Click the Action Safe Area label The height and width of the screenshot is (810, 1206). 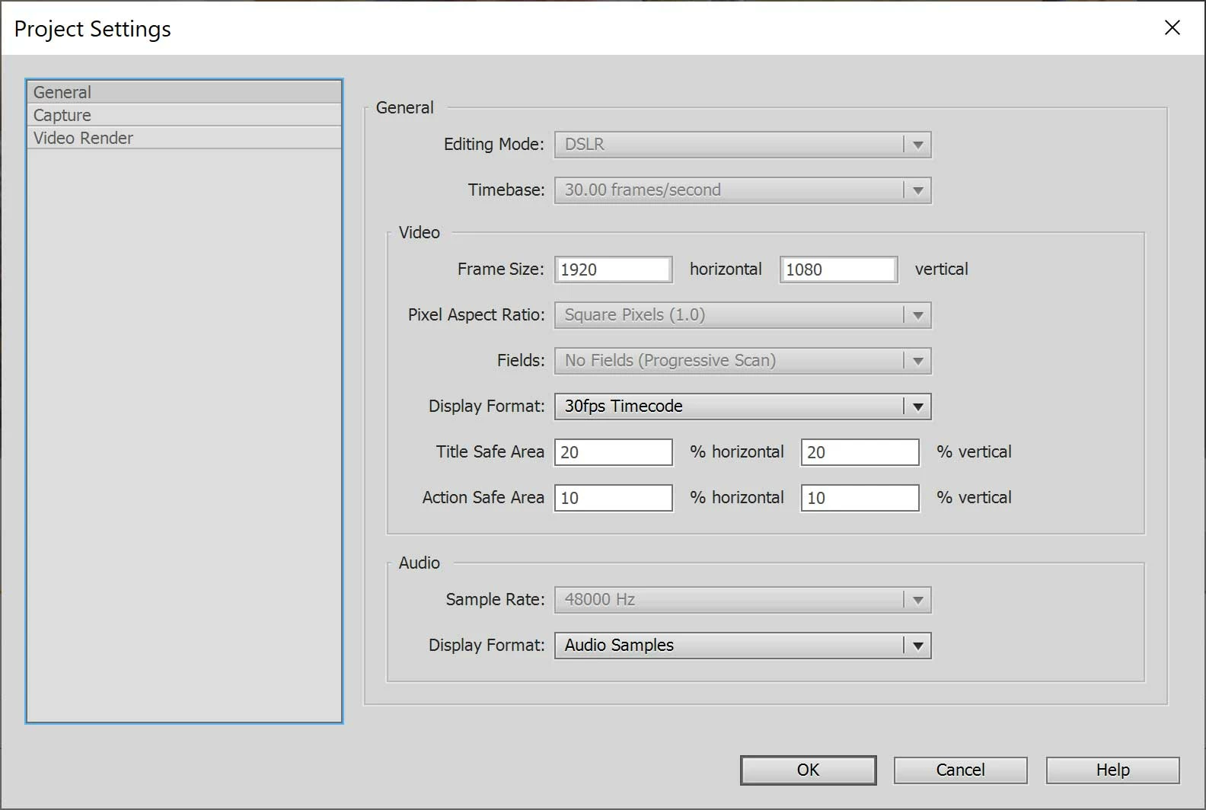click(483, 497)
